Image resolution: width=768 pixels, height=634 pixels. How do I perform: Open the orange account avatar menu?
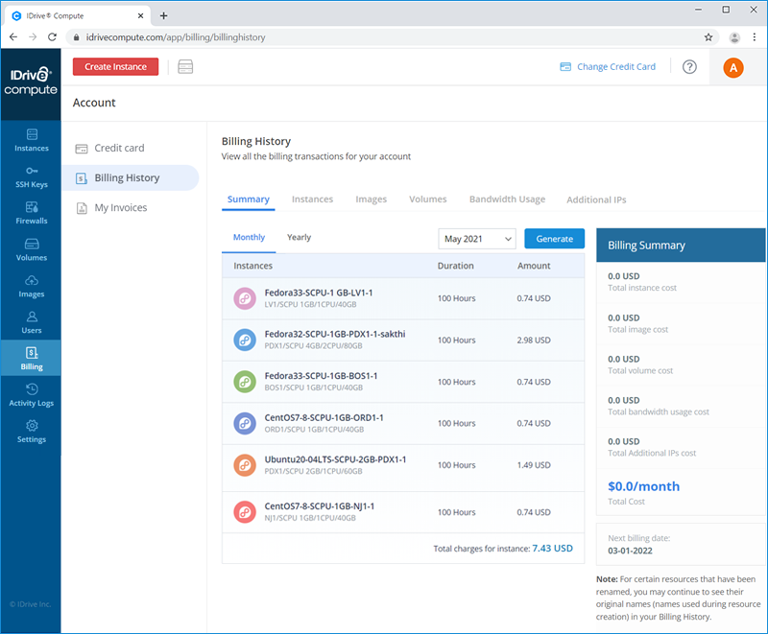coord(733,67)
